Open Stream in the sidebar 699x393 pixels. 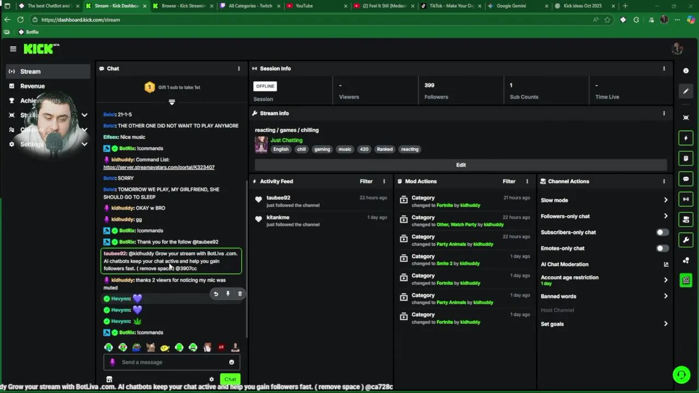coord(48,72)
